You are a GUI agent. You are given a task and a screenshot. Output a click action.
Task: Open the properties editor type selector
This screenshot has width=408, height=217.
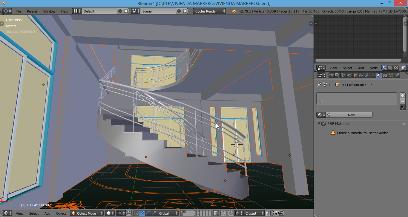321,75
